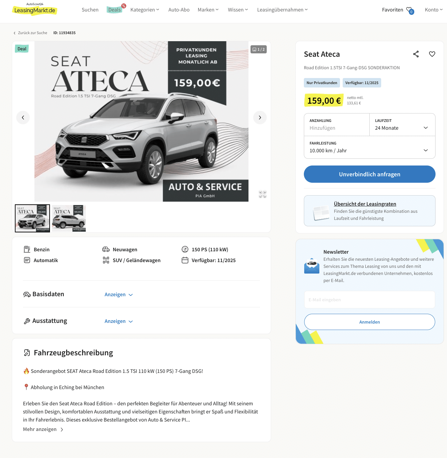Open the Laufzeit 24 Monate dropdown

402,125
